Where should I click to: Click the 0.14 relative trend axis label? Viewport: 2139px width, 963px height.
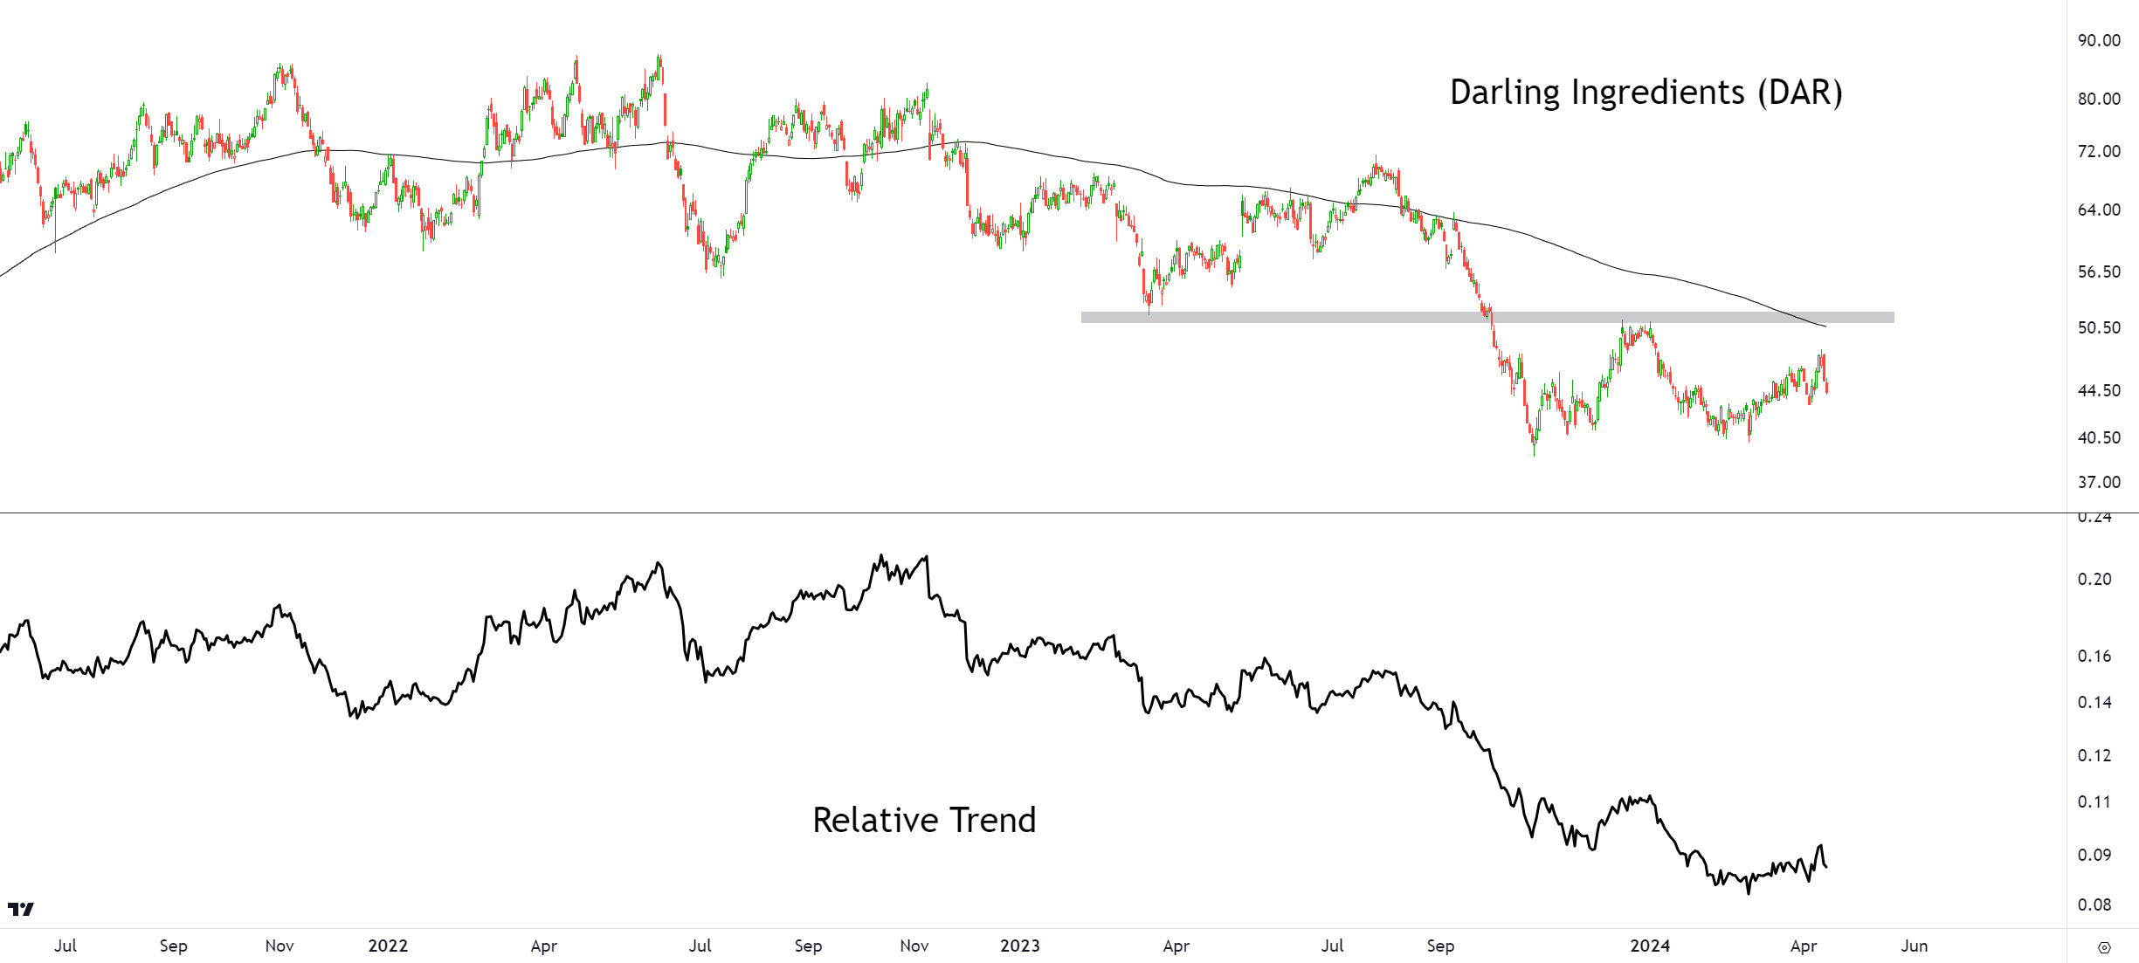click(2094, 702)
